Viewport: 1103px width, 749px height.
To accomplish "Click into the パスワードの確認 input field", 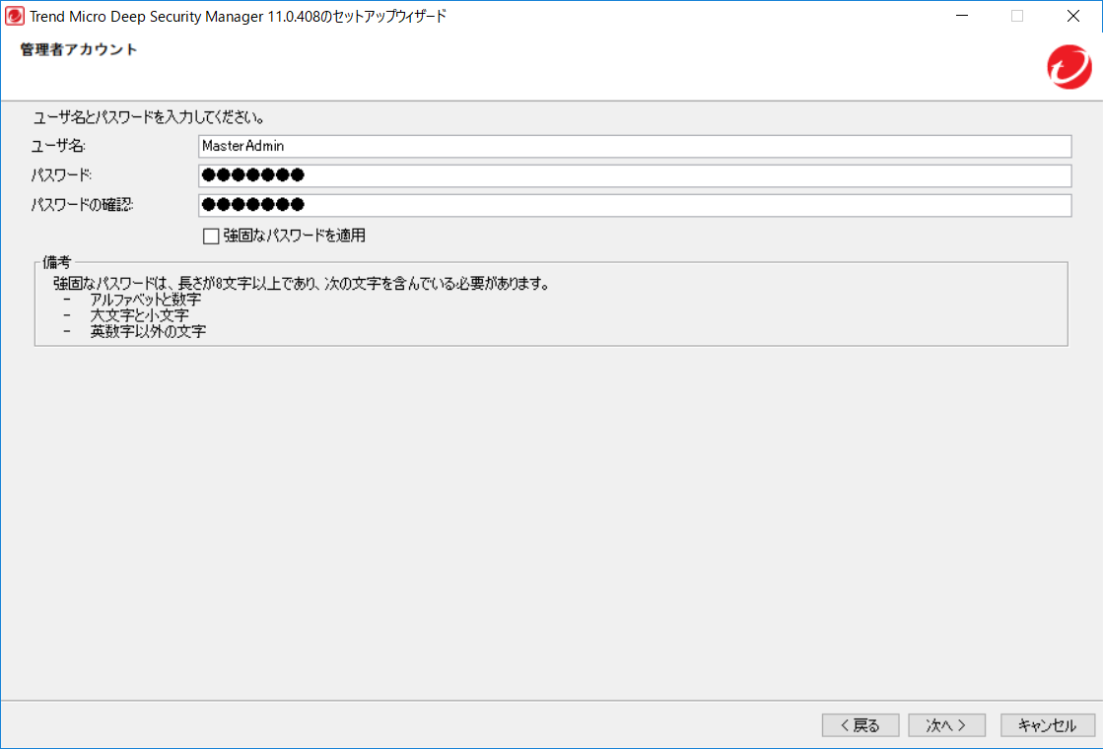I will click(635, 205).
